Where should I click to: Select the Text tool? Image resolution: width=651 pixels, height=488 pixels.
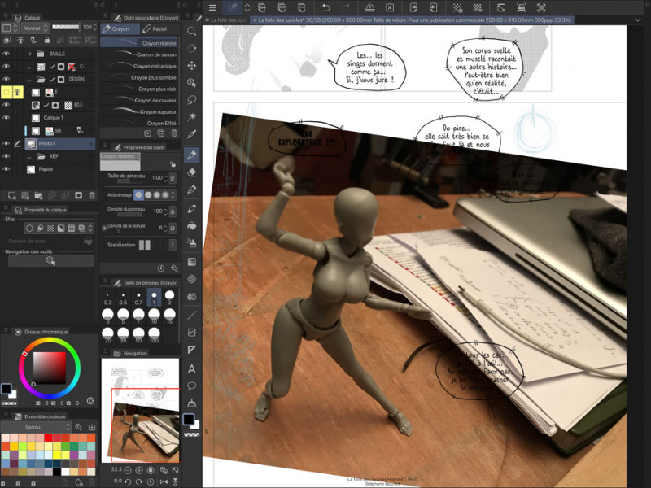tap(192, 368)
